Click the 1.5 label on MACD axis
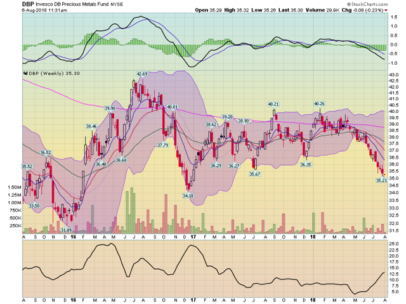Screen dimensions: 406x304 394,17
